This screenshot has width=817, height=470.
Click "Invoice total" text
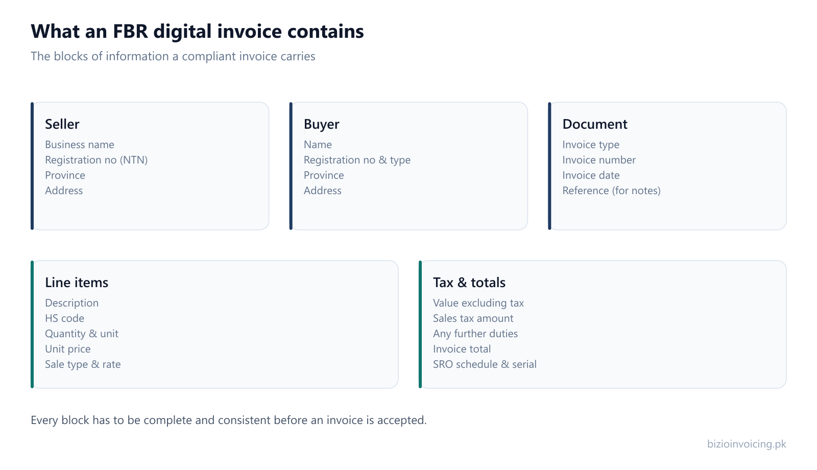pos(462,349)
